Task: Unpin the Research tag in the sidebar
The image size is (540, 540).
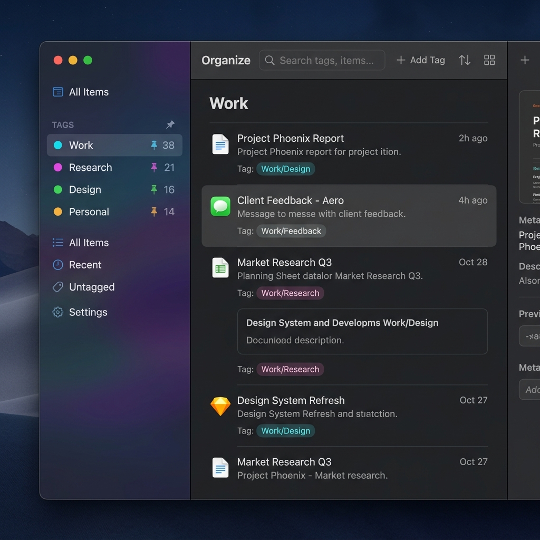Action: (x=154, y=167)
